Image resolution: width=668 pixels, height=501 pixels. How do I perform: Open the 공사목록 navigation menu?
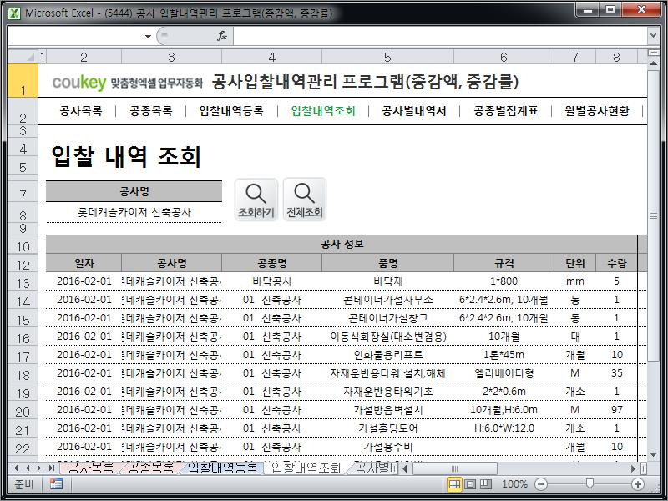(81, 111)
